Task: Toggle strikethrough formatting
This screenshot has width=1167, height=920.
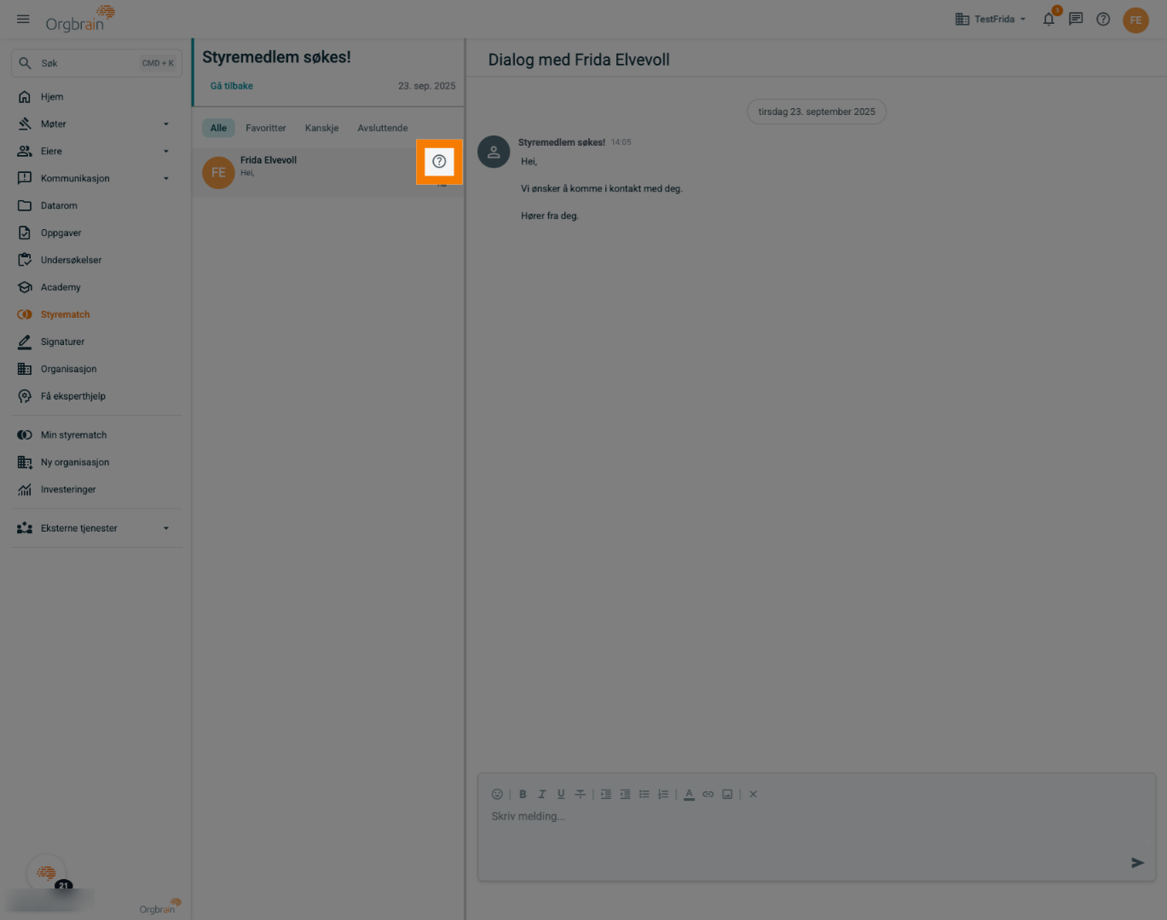Action: (x=580, y=794)
